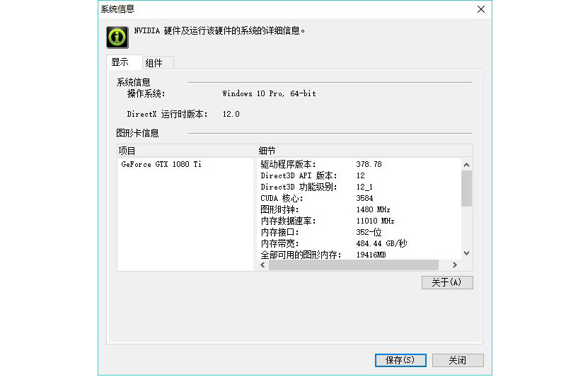The width and height of the screenshot is (566, 377).
Task: Click the 驱动程序版本 378.78 row
Action: [x=359, y=165]
